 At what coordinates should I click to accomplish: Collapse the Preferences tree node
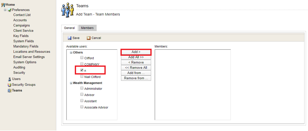[5, 10]
